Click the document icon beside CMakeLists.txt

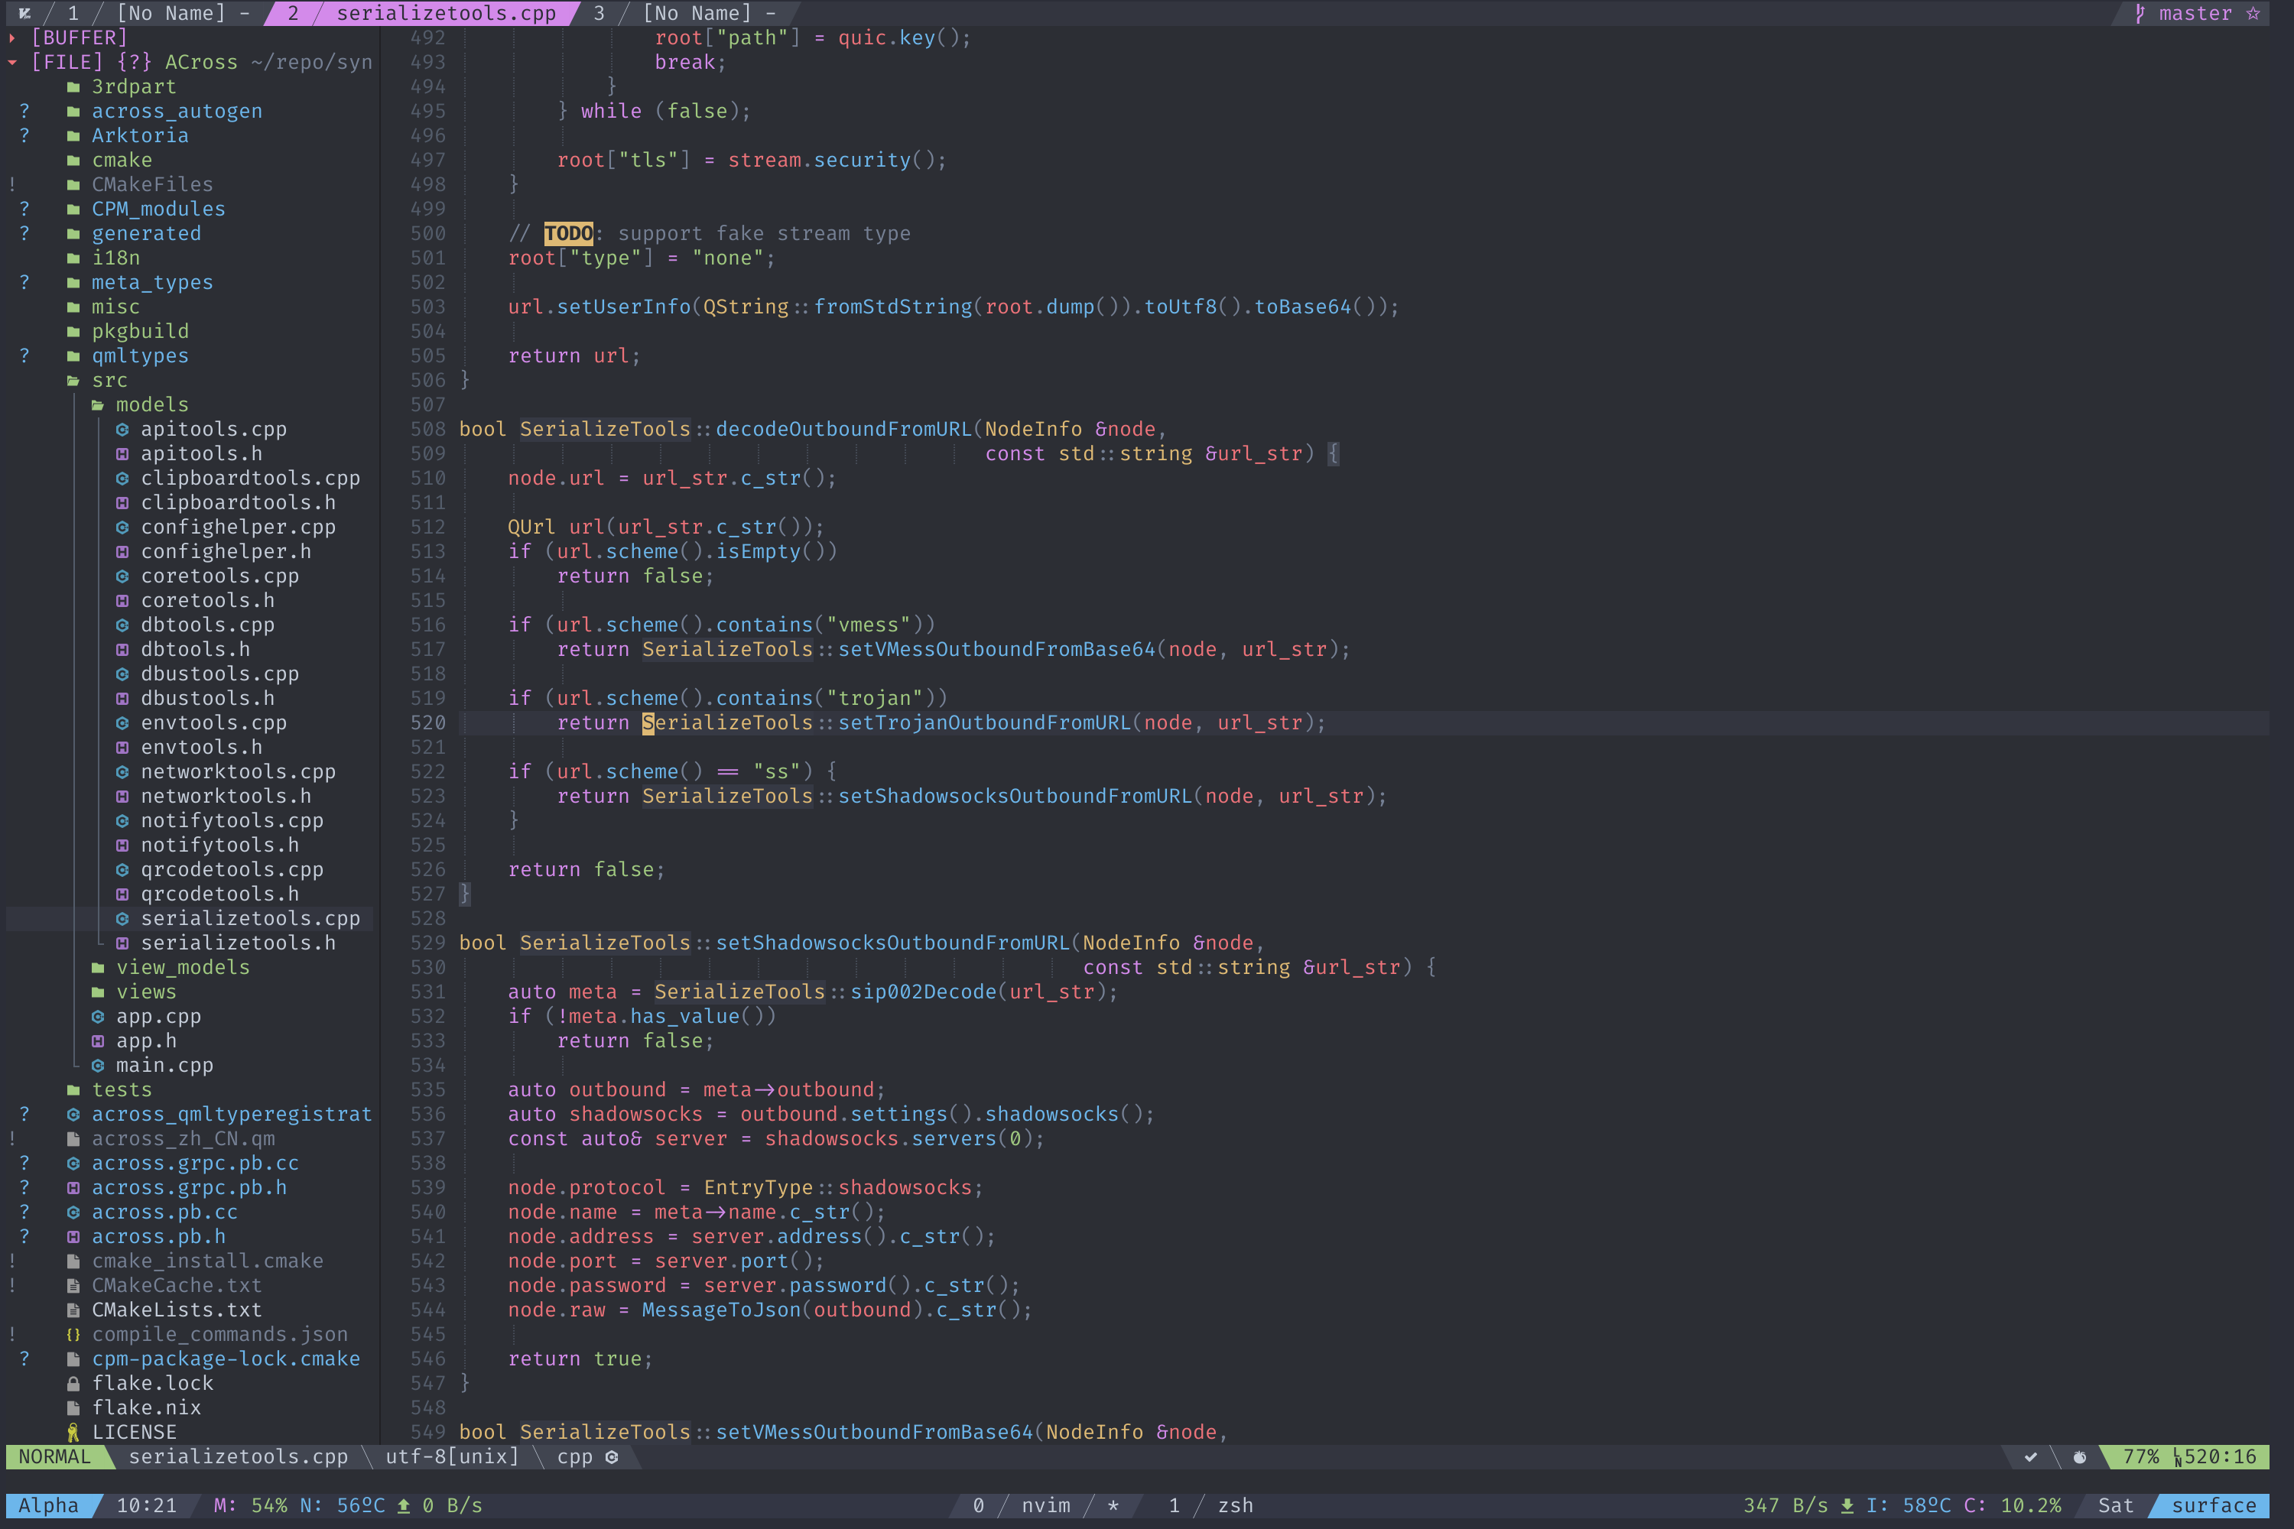point(73,1310)
